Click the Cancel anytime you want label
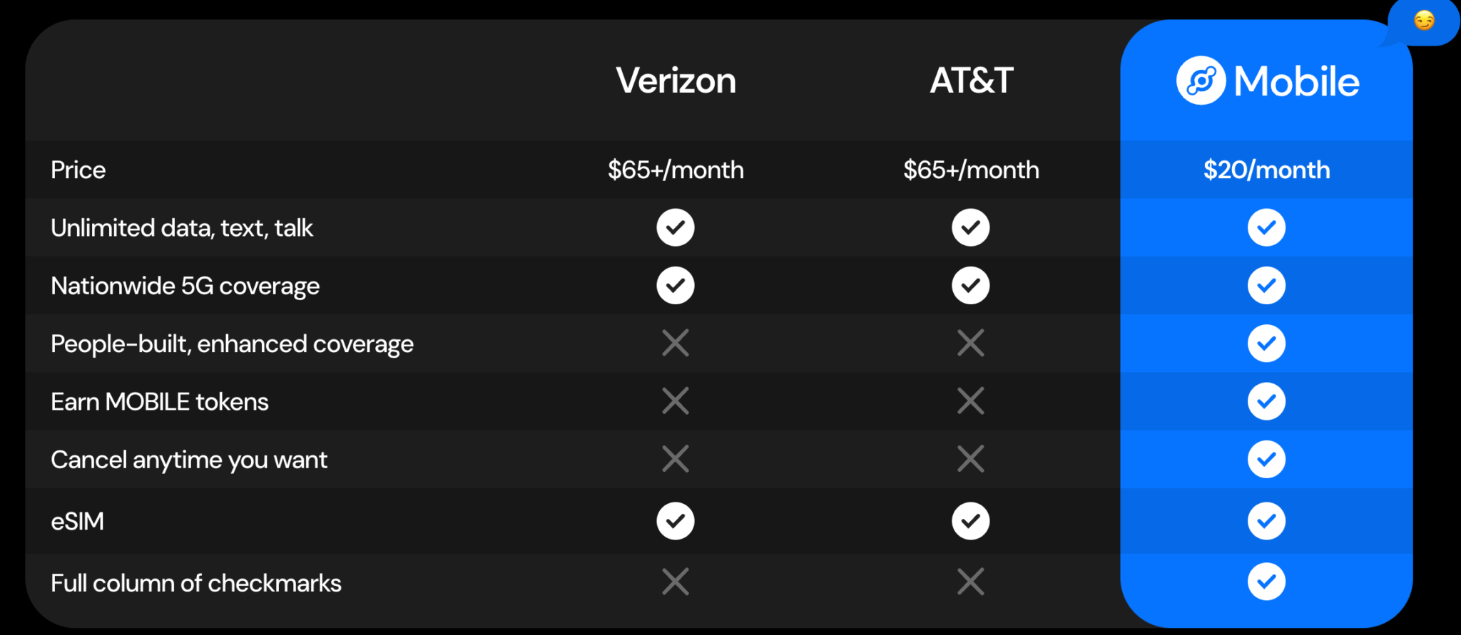Viewport: 1461px width, 635px height. click(189, 460)
